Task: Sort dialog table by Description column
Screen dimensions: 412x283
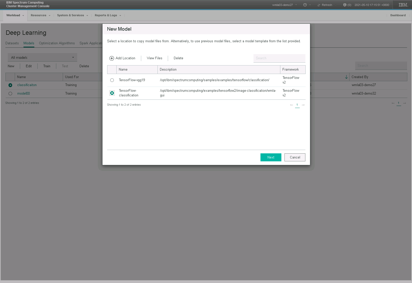Action: click(x=219, y=70)
